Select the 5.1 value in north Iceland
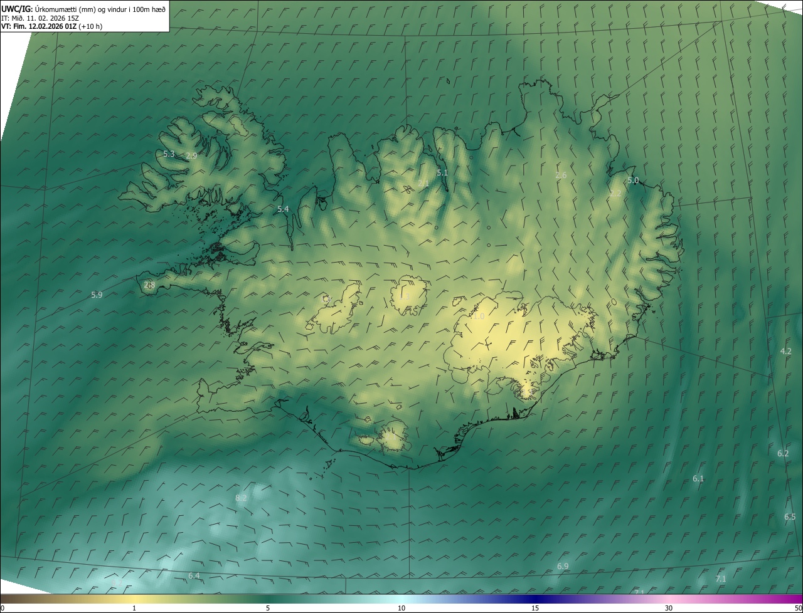The height and width of the screenshot is (613, 803). click(x=442, y=172)
